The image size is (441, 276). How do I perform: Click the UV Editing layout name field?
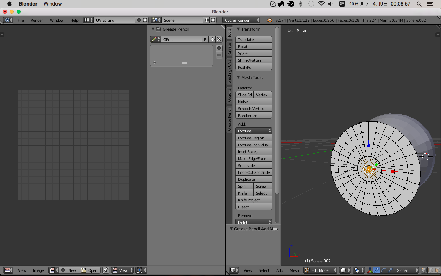pyautogui.click(x=114, y=20)
